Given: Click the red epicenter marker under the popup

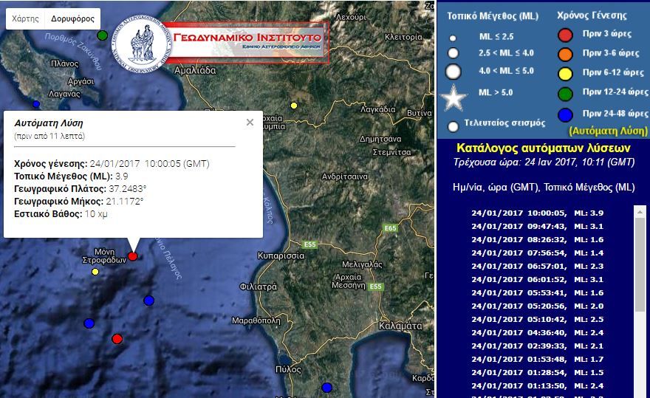Looking at the screenshot, I should pyautogui.click(x=132, y=256).
